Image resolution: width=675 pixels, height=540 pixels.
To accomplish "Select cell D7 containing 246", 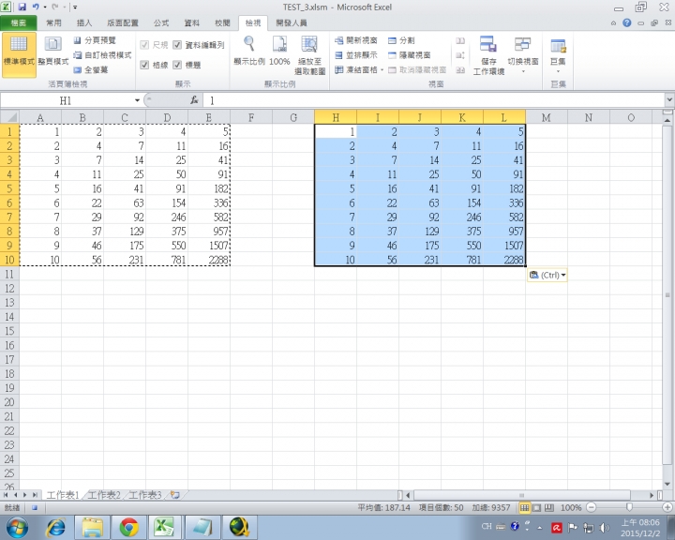I will coord(167,217).
